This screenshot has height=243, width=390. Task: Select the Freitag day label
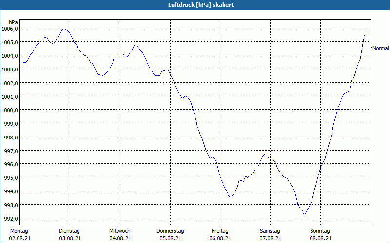[x=220, y=231]
